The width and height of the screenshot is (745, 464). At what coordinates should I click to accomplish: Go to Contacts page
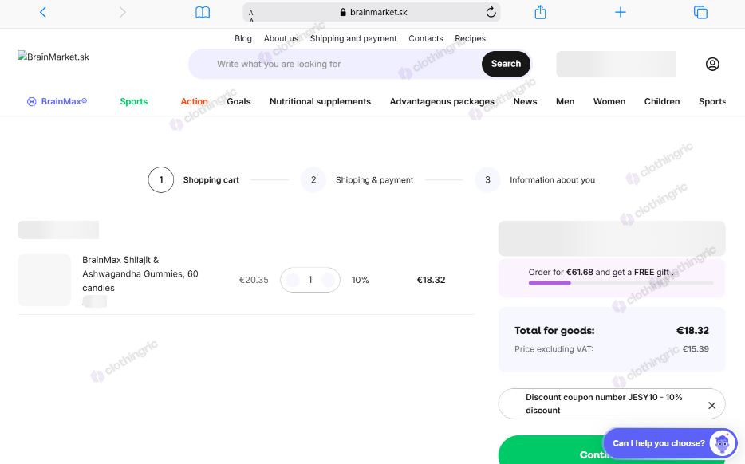[x=425, y=38]
